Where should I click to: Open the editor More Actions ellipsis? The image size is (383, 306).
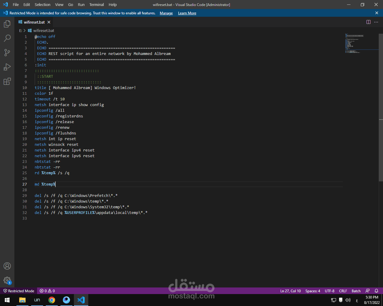[x=376, y=22]
